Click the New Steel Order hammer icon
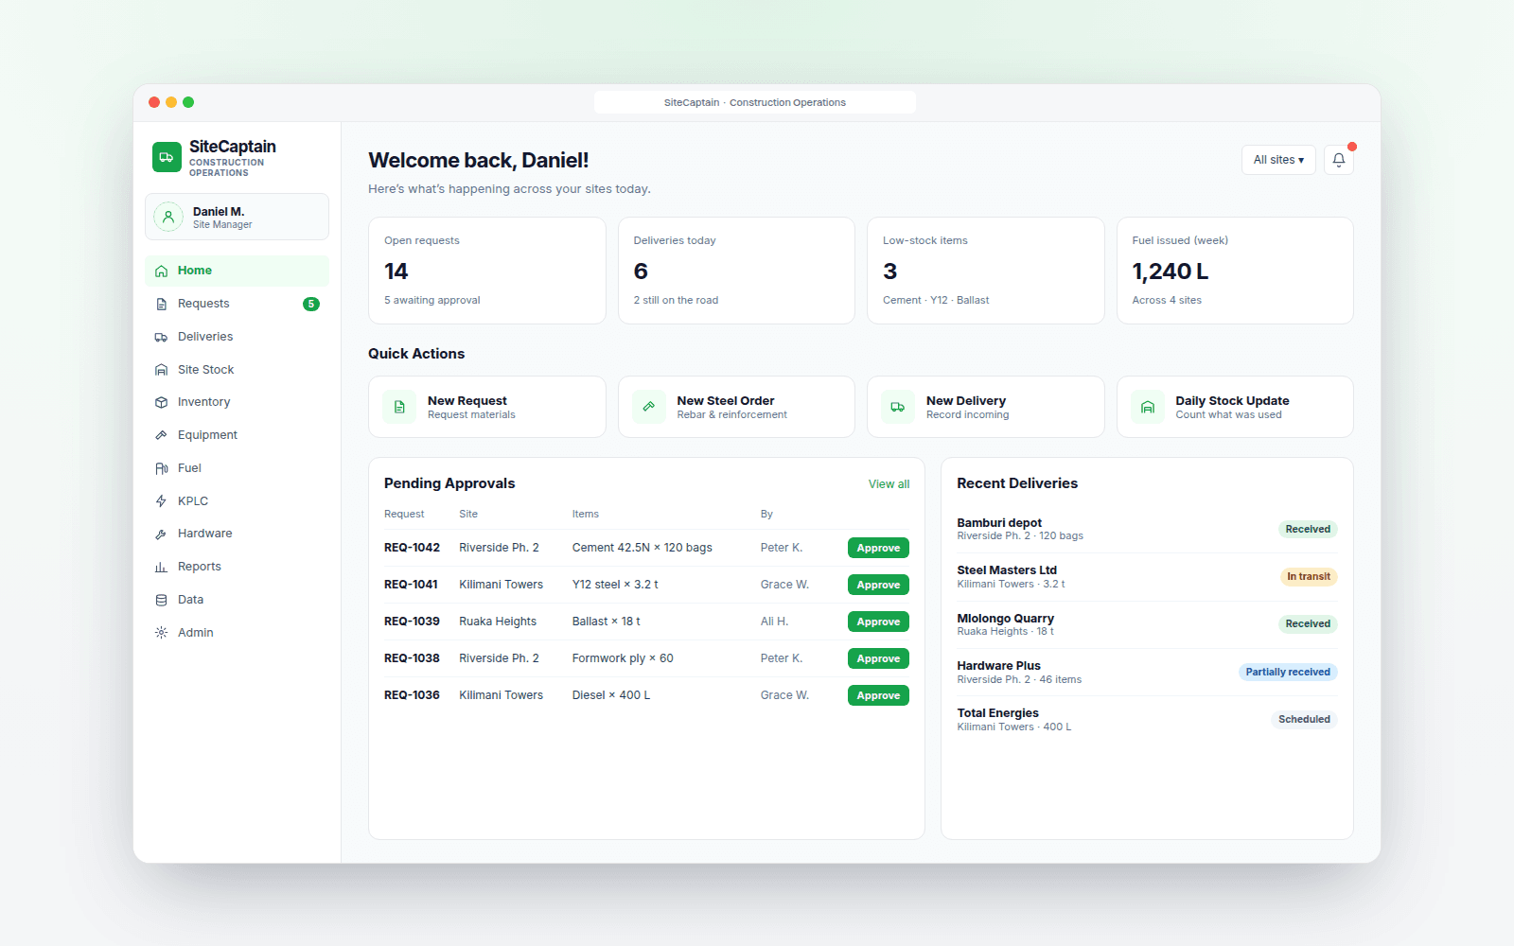Image resolution: width=1514 pixels, height=946 pixels. (x=649, y=407)
